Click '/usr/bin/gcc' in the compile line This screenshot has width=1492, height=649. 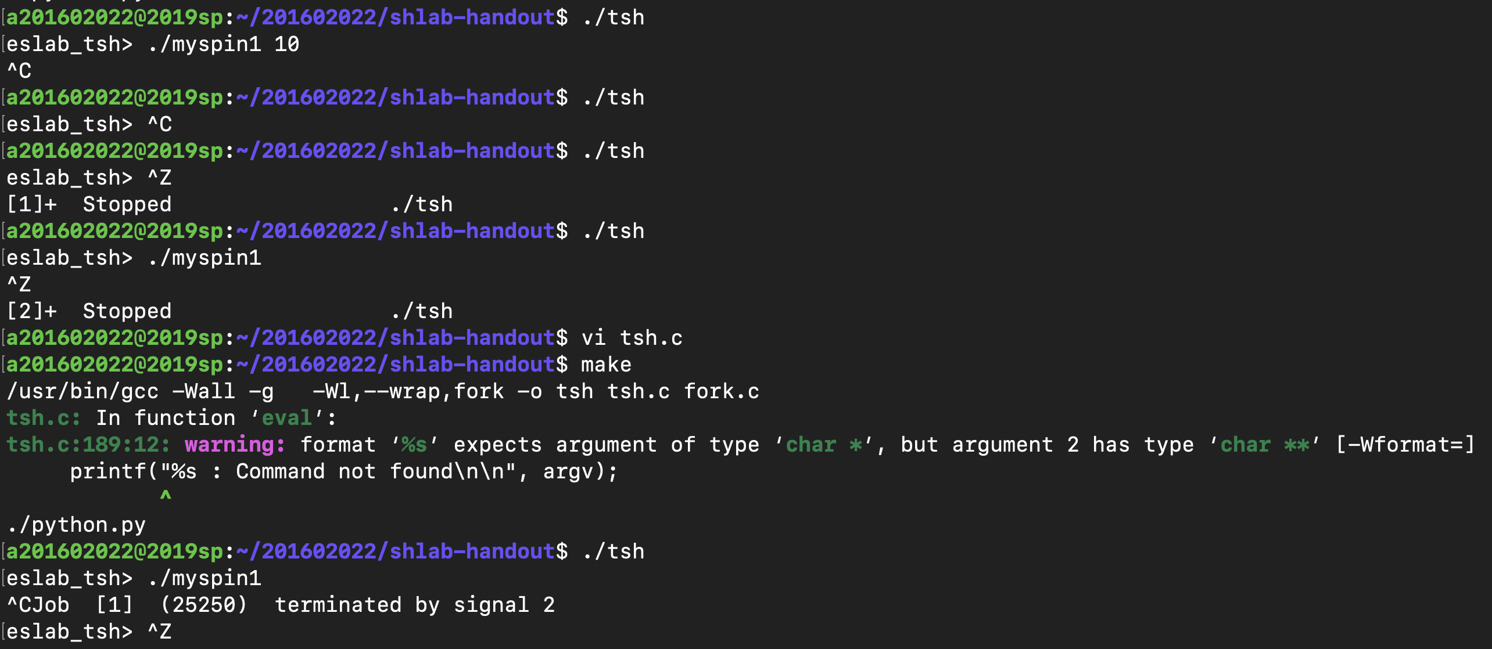(x=83, y=391)
